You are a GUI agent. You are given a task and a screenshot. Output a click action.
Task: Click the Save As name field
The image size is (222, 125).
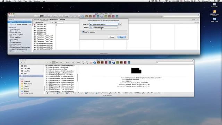(x=104, y=24)
